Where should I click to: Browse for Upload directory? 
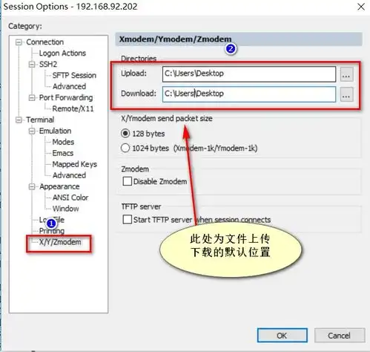(346, 74)
